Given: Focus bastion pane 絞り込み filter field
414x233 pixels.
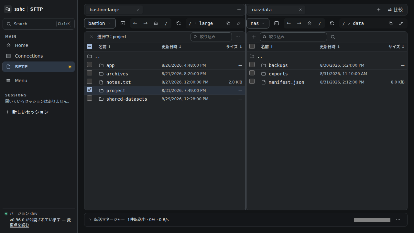Looking at the screenshot, I should [x=211, y=37].
